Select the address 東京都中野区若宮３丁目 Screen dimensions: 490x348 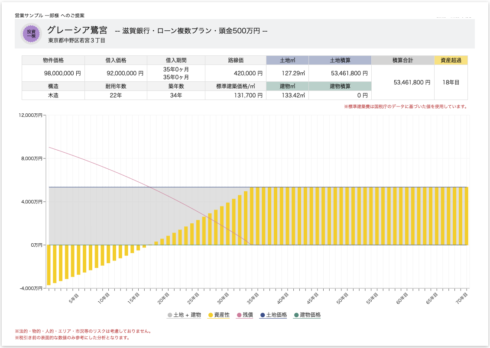(77, 41)
